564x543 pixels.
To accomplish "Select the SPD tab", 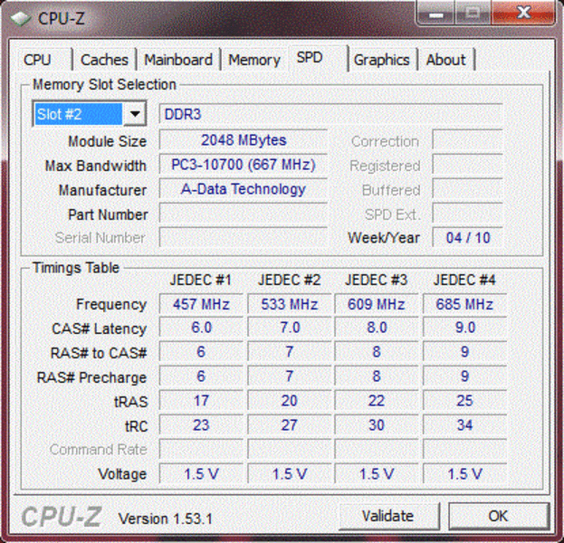I will (x=310, y=58).
